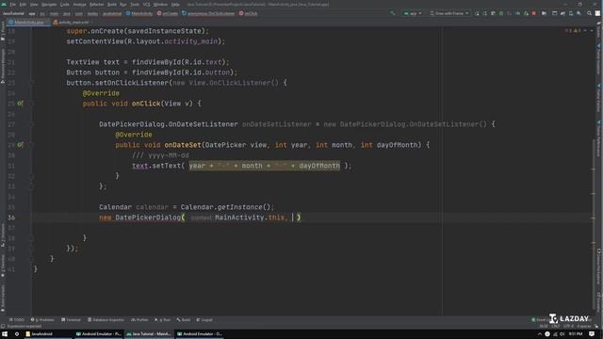Collapse the onDateSet method fold marker

(33, 145)
